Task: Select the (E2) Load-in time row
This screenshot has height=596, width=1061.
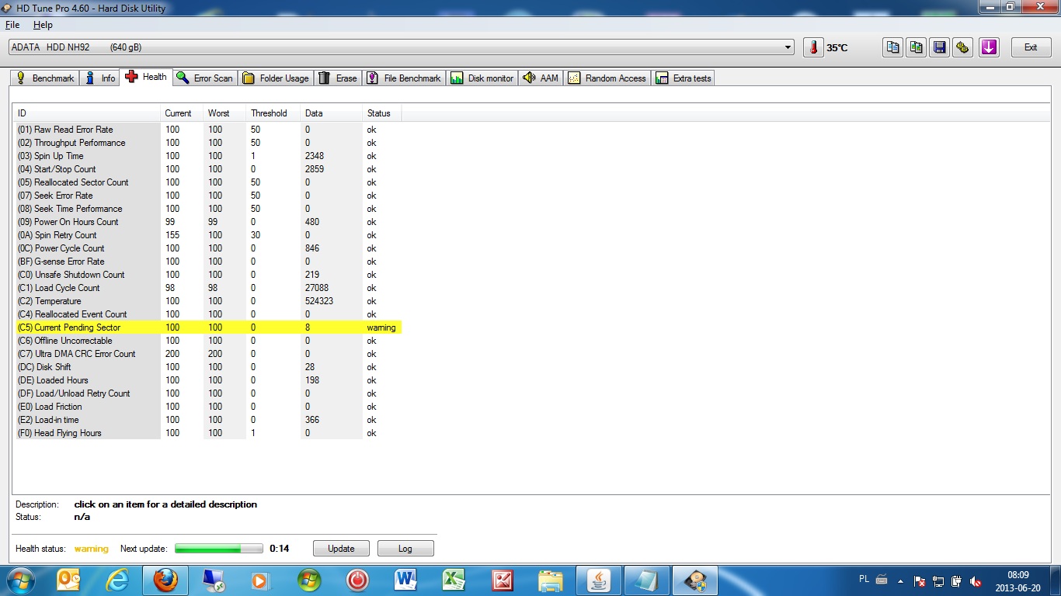Action: pos(207,420)
